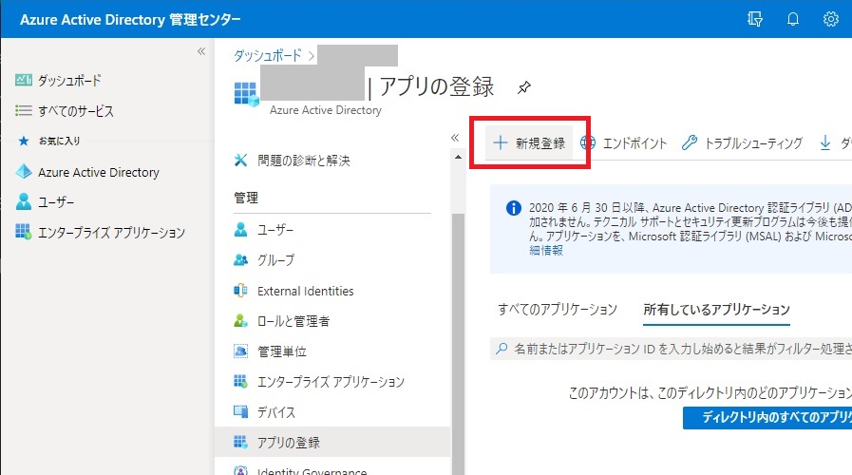Click the application name or ID search field
The width and height of the screenshot is (852, 475).
coord(672,349)
